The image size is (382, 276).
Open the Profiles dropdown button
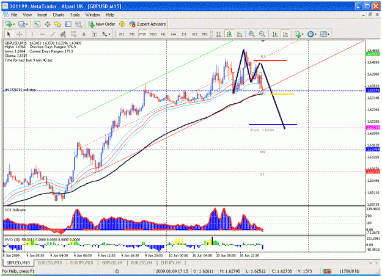(23, 24)
